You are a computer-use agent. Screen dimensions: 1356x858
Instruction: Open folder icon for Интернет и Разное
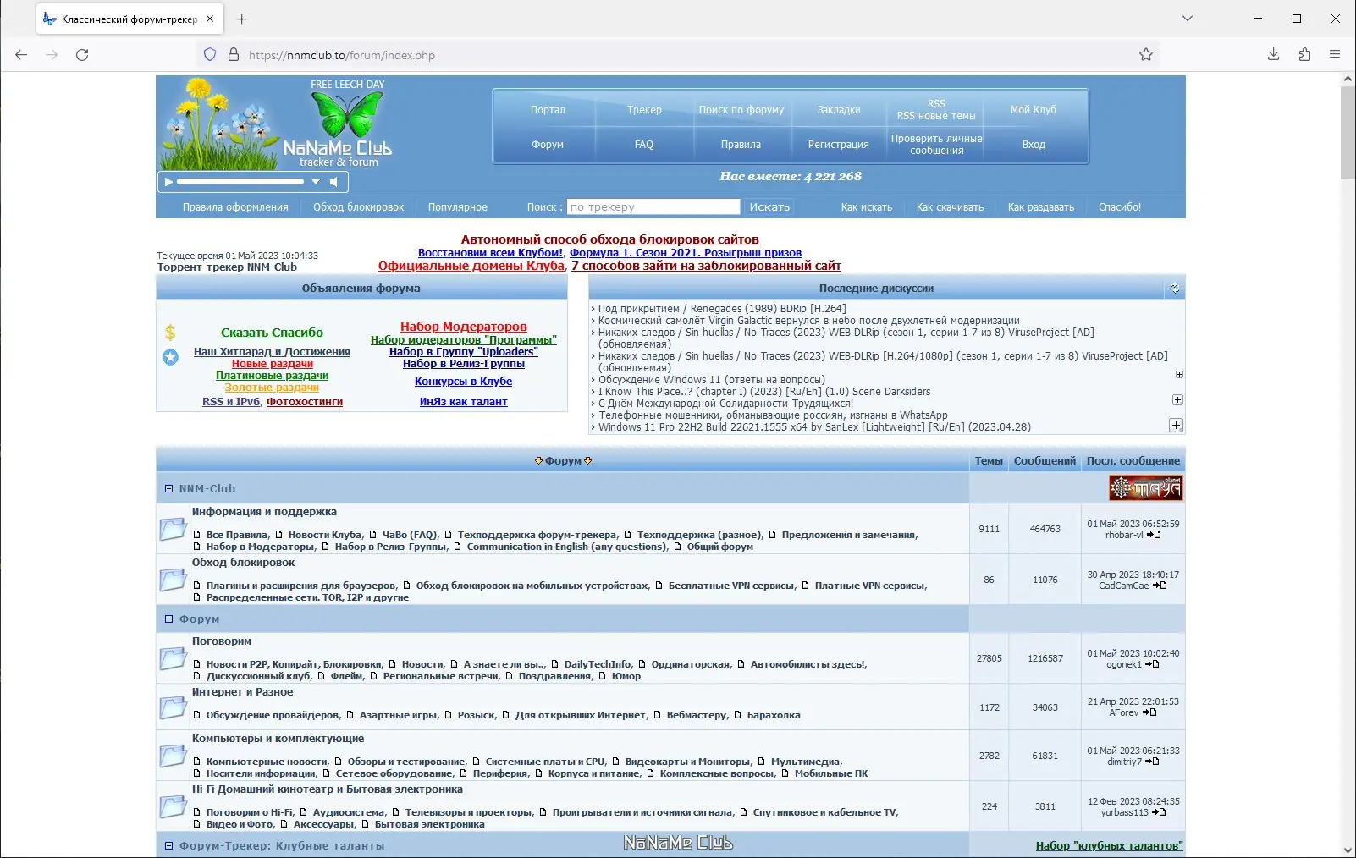(173, 707)
